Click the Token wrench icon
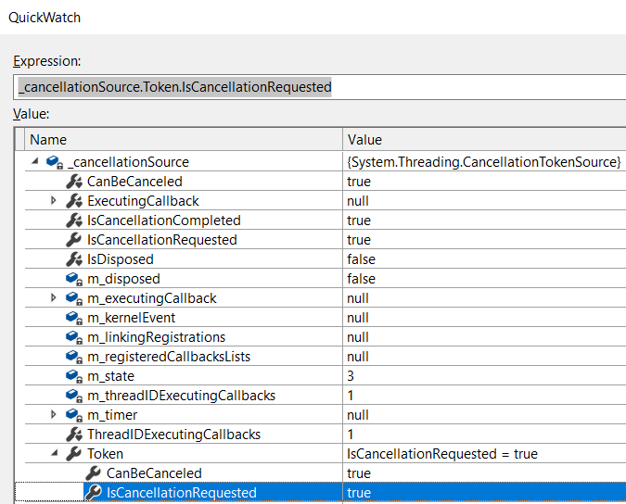 (x=74, y=454)
